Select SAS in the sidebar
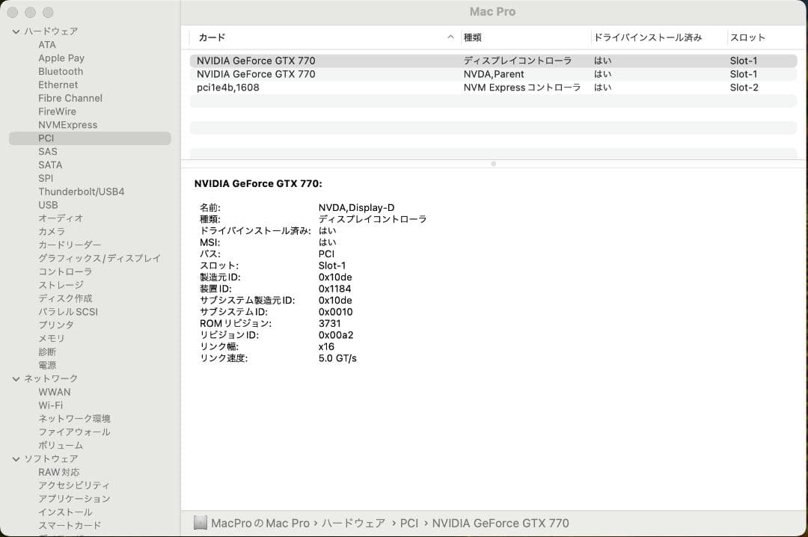Viewport: 808px width, 537px height. [47, 152]
